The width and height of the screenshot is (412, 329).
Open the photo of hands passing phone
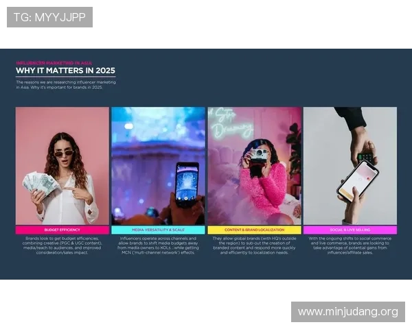coord(350,165)
